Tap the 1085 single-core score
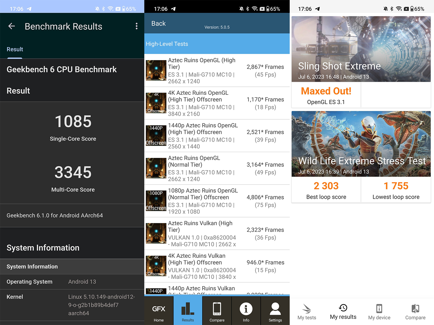 73,121
